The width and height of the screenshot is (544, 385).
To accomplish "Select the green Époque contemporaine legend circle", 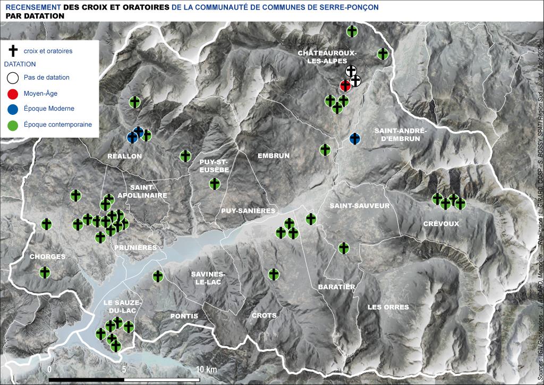I will click(x=13, y=124).
